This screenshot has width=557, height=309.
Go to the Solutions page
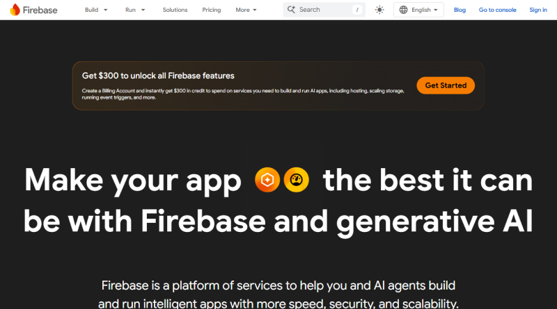(175, 10)
